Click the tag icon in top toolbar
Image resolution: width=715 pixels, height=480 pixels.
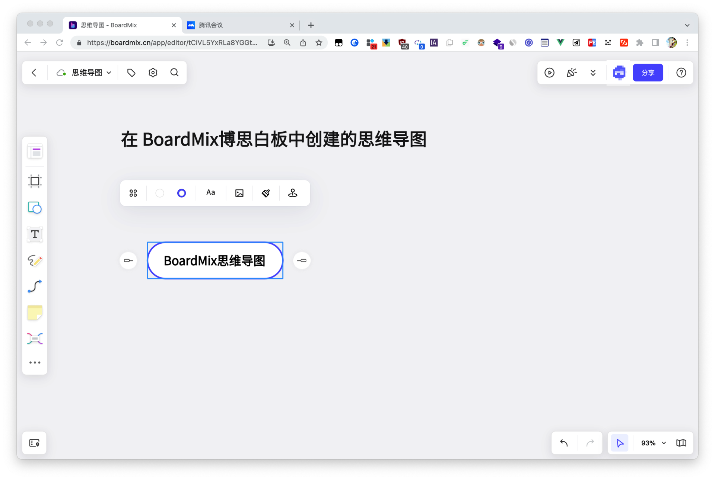pyautogui.click(x=131, y=73)
